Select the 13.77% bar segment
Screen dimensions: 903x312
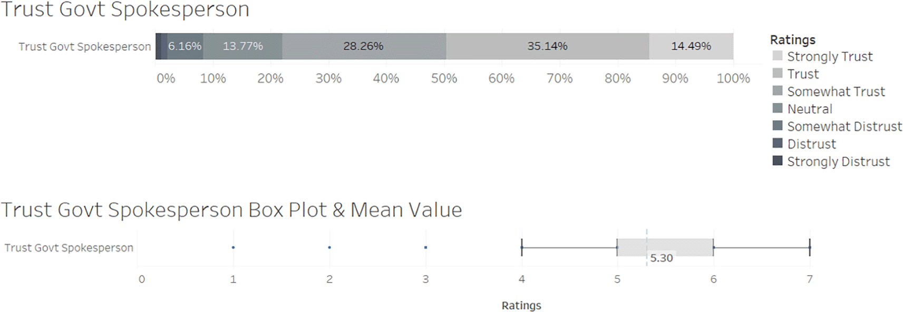[242, 46]
